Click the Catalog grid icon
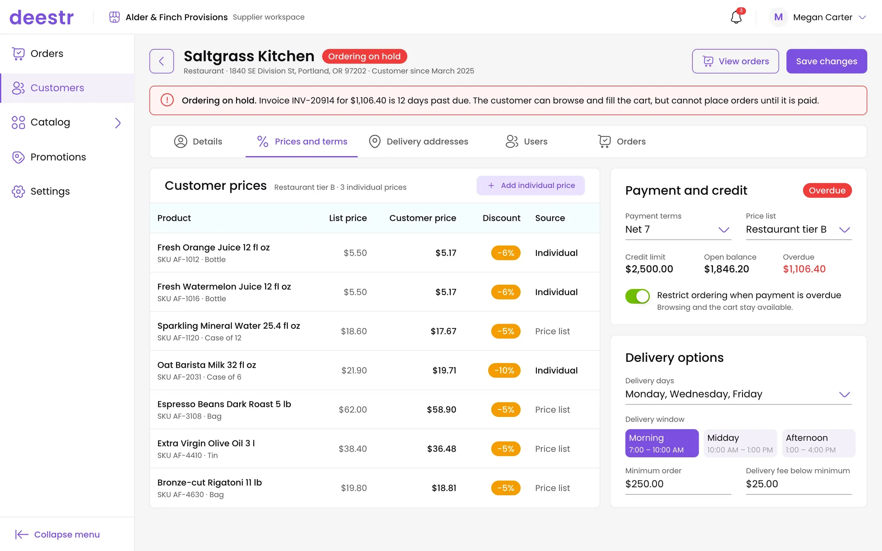This screenshot has width=882, height=551. click(x=18, y=122)
